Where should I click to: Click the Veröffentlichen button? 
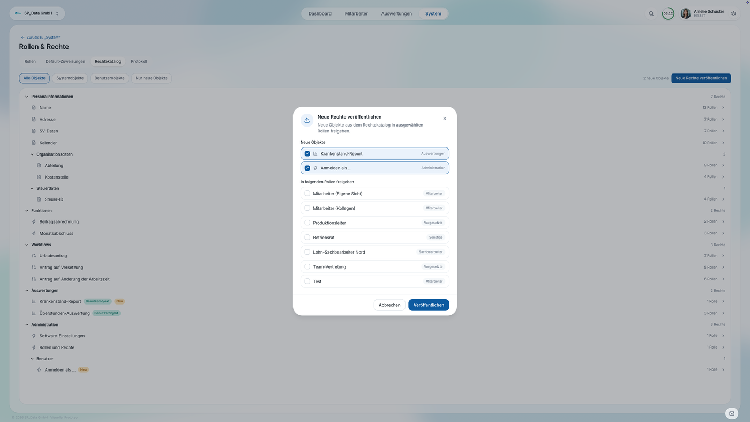[429, 305]
